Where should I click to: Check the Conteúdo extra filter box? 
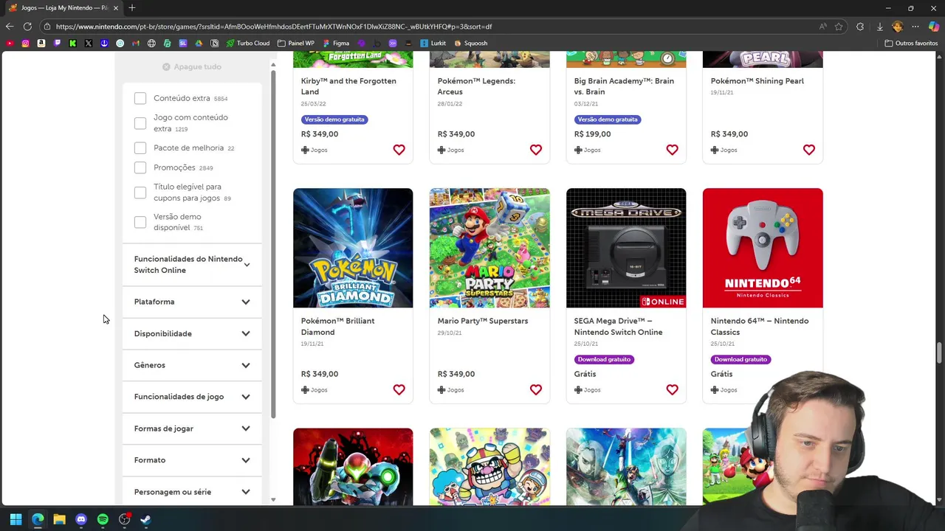coord(140,98)
